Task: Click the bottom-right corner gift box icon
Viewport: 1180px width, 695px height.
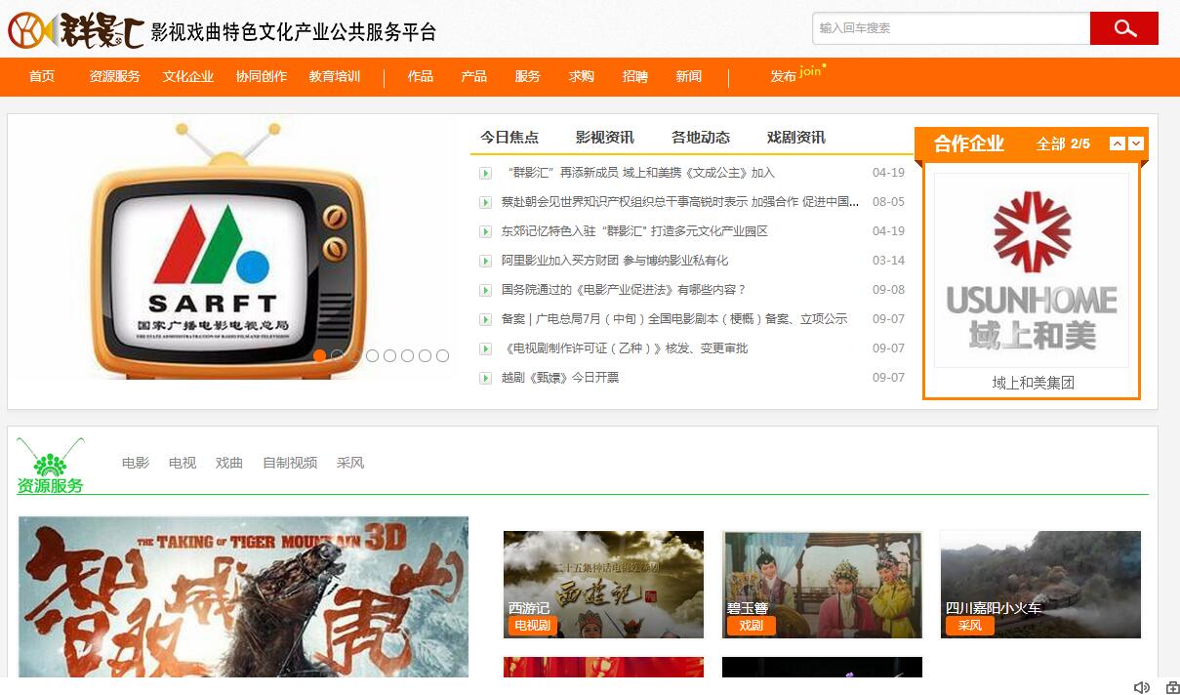Action: tap(1172, 687)
